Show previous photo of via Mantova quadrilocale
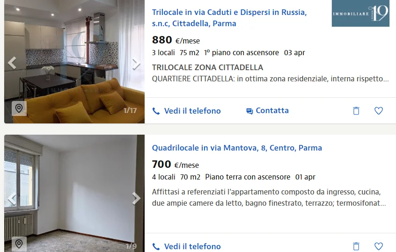This screenshot has width=396, height=252. coord(12,199)
